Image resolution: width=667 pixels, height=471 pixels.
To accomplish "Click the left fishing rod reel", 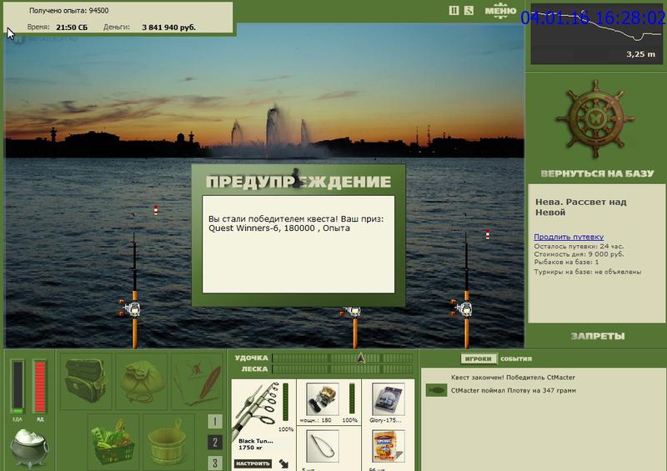I will (x=133, y=309).
